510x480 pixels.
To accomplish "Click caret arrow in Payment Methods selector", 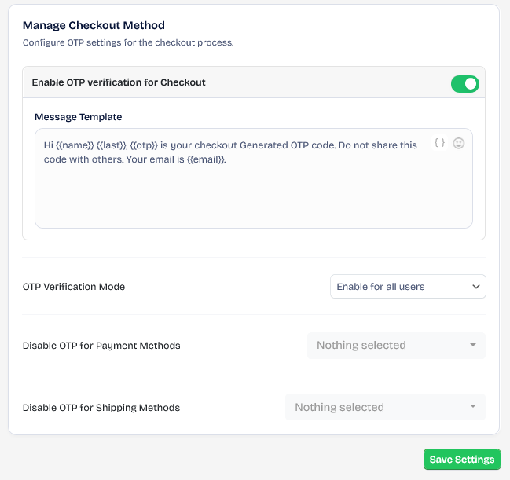I will (x=473, y=345).
